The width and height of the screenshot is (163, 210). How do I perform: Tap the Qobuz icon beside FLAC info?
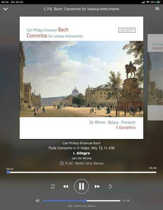pyautogui.click(x=62, y=163)
